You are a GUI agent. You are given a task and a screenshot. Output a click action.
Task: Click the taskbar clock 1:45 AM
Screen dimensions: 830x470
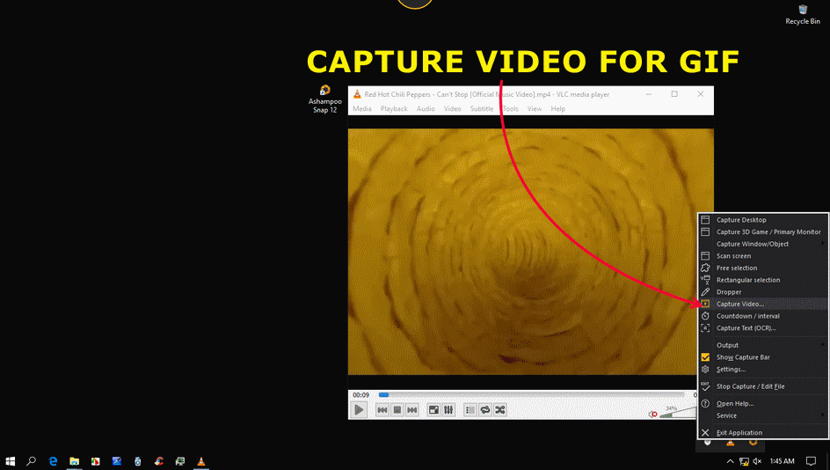782,461
